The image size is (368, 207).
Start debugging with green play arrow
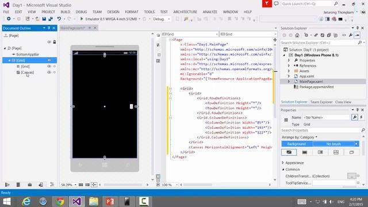(82, 19)
